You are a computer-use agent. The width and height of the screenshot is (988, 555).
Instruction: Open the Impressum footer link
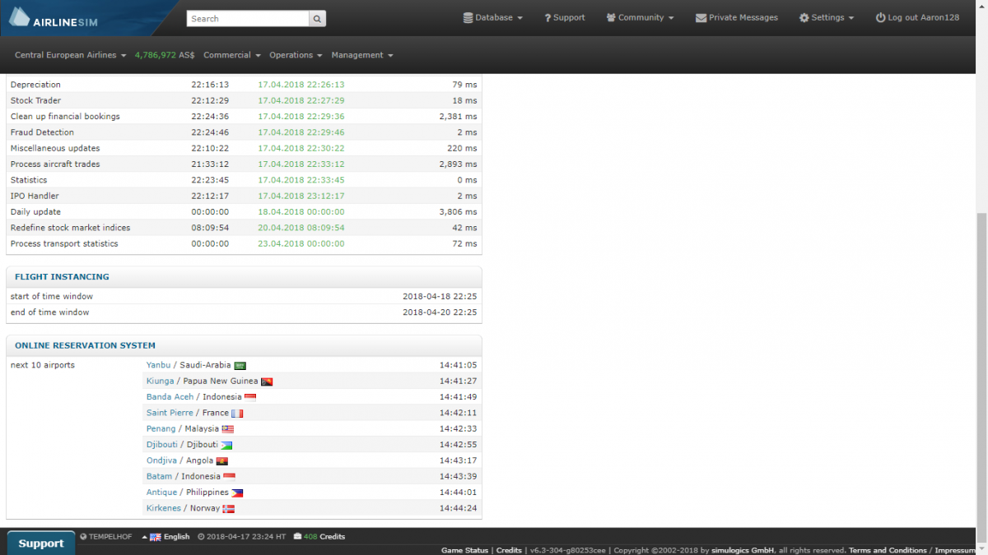[955, 550]
